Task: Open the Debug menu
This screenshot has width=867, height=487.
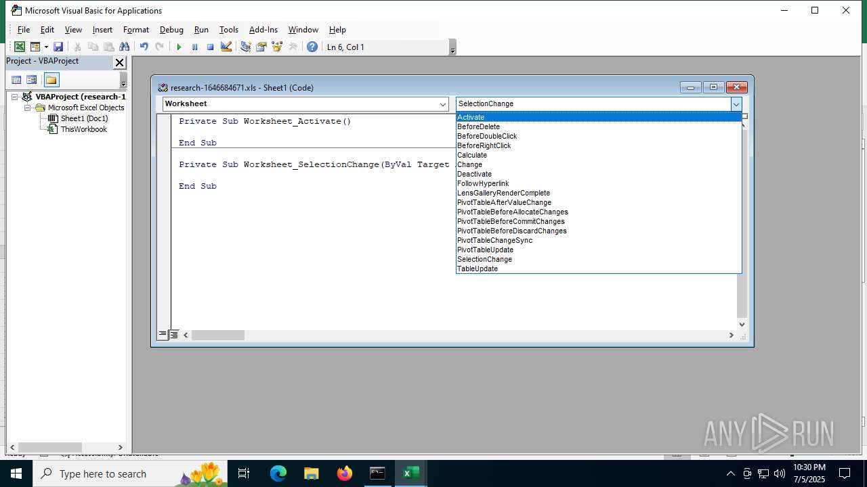Action: 171,30
